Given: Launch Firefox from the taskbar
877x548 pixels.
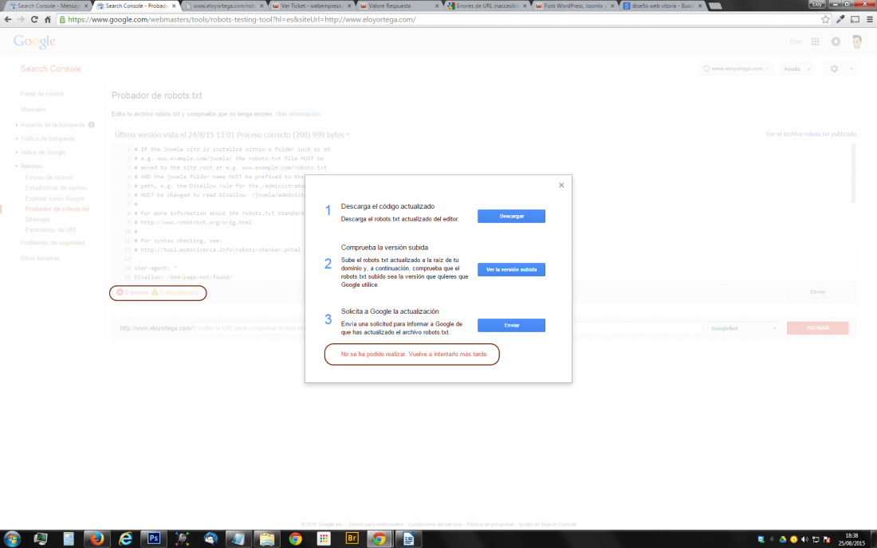Looking at the screenshot, I should [96, 539].
